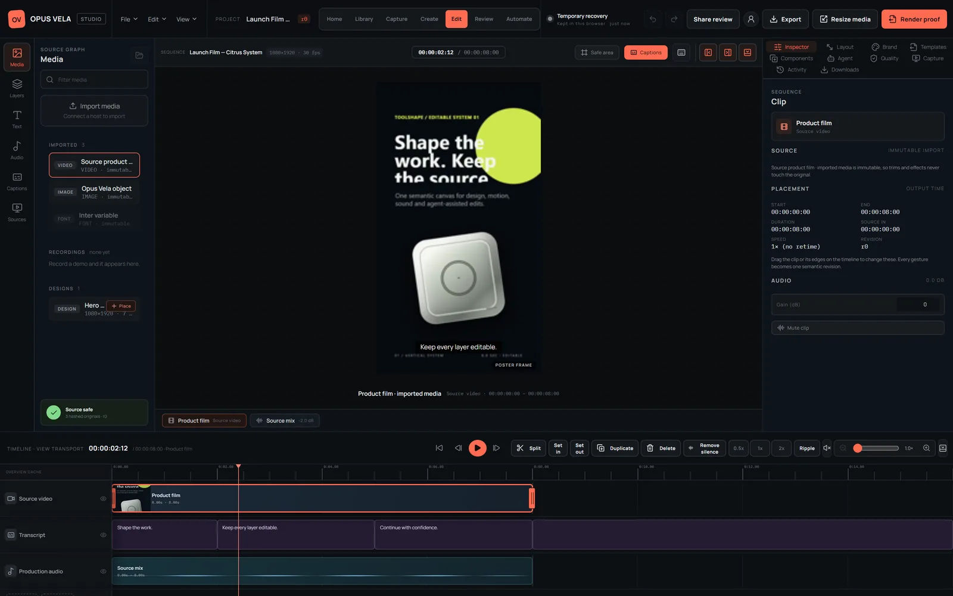The width and height of the screenshot is (953, 596).
Task: Step forward one frame
Action: click(x=496, y=448)
